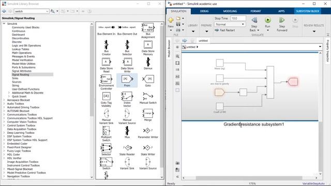Click the New model icon
Viewport: 331px width, 186px height.
[x=171, y=20]
